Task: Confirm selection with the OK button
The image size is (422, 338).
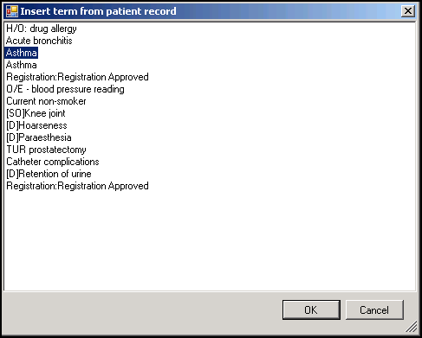Action: pyautogui.click(x=311, y=309)
